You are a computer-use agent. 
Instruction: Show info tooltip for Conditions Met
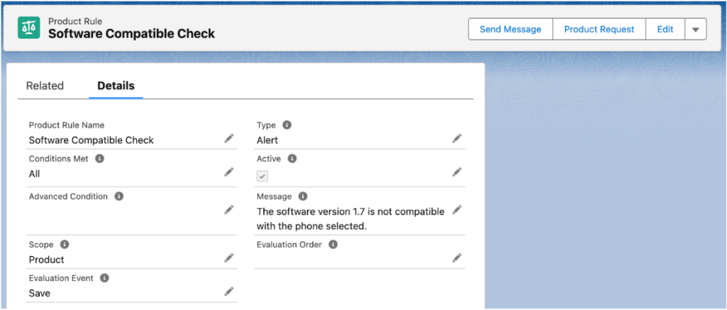coord(99,158)
